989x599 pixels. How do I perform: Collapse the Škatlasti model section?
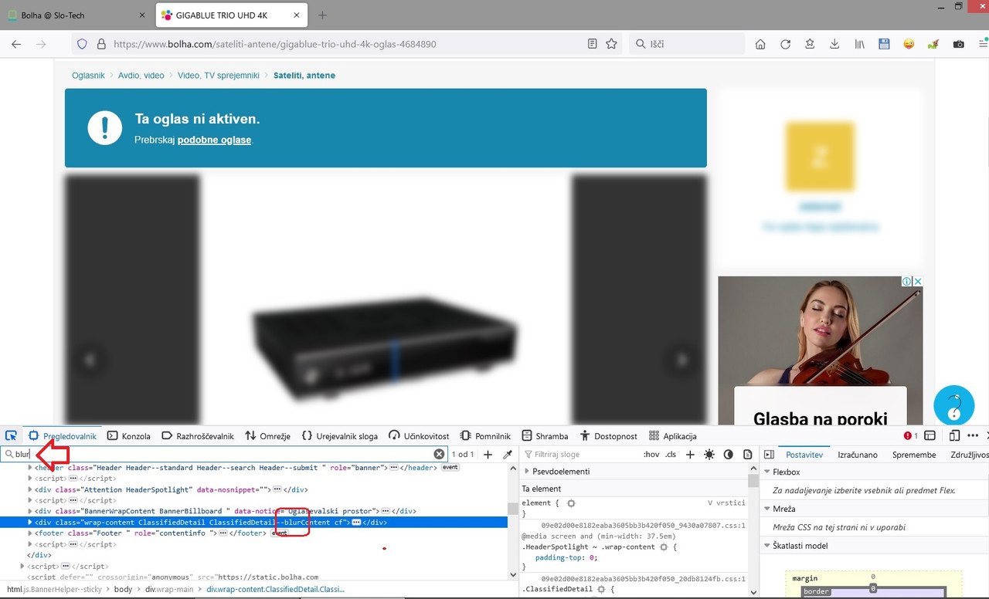(767, 546)
